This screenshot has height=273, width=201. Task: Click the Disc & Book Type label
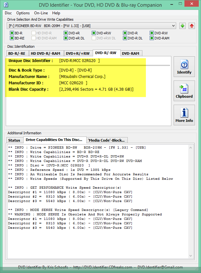(x=27, y=70)
